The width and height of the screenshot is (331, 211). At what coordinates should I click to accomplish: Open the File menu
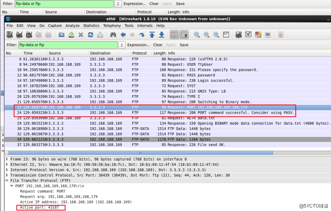tap(10, 26)
